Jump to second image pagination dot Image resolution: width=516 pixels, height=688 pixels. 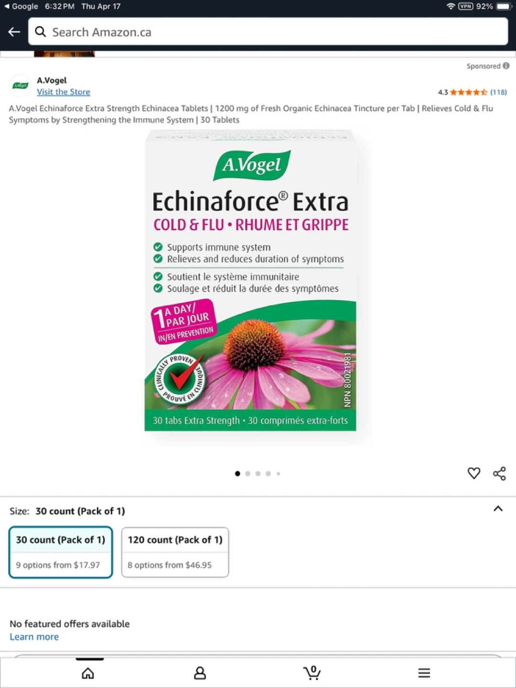(247, 473)
